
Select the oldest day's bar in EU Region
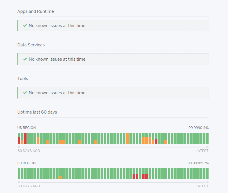[19, 174]
